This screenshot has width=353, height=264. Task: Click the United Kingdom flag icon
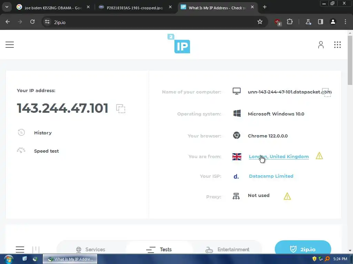pyautogui.click(x=236, y=157)
